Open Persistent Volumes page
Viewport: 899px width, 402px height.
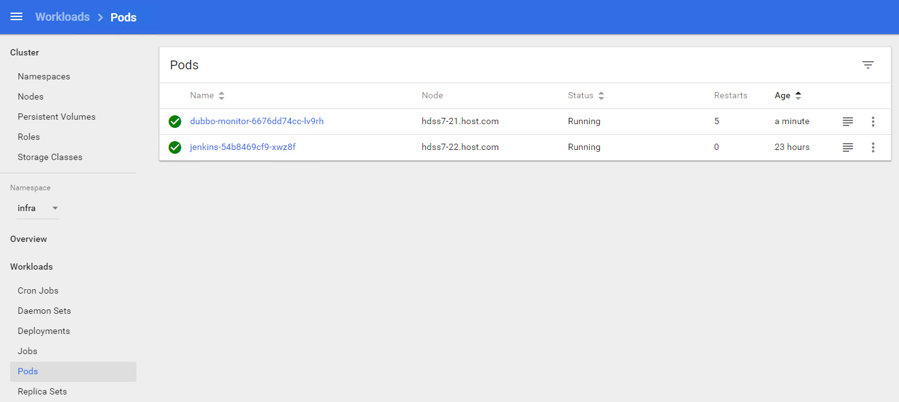tap(56, 117)
